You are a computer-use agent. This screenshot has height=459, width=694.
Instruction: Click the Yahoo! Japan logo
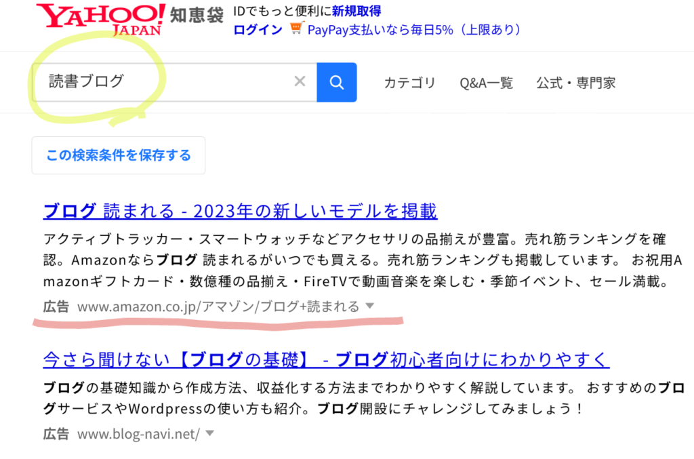pos(100,20)
